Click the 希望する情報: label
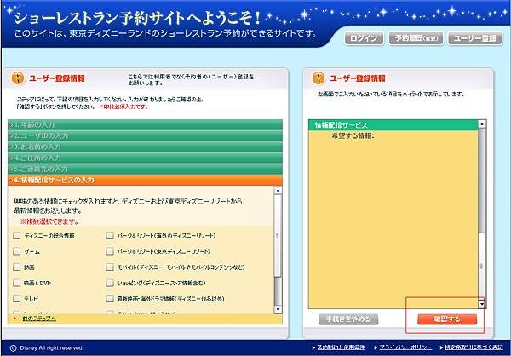 [x=353, y=135]
